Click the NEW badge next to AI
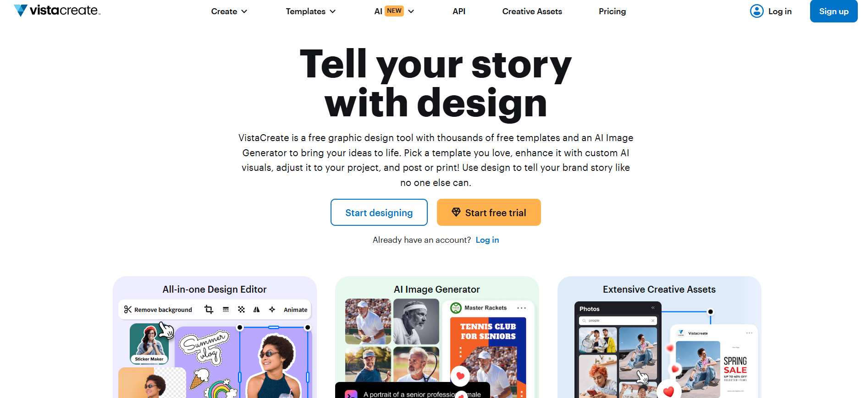Viewport: 861px width, 398px height. tap(393, 11)
